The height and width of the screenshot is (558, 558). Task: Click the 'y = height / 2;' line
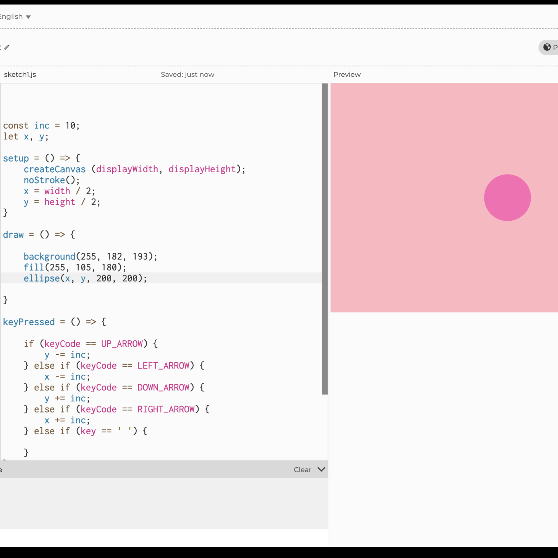point(62,202)
